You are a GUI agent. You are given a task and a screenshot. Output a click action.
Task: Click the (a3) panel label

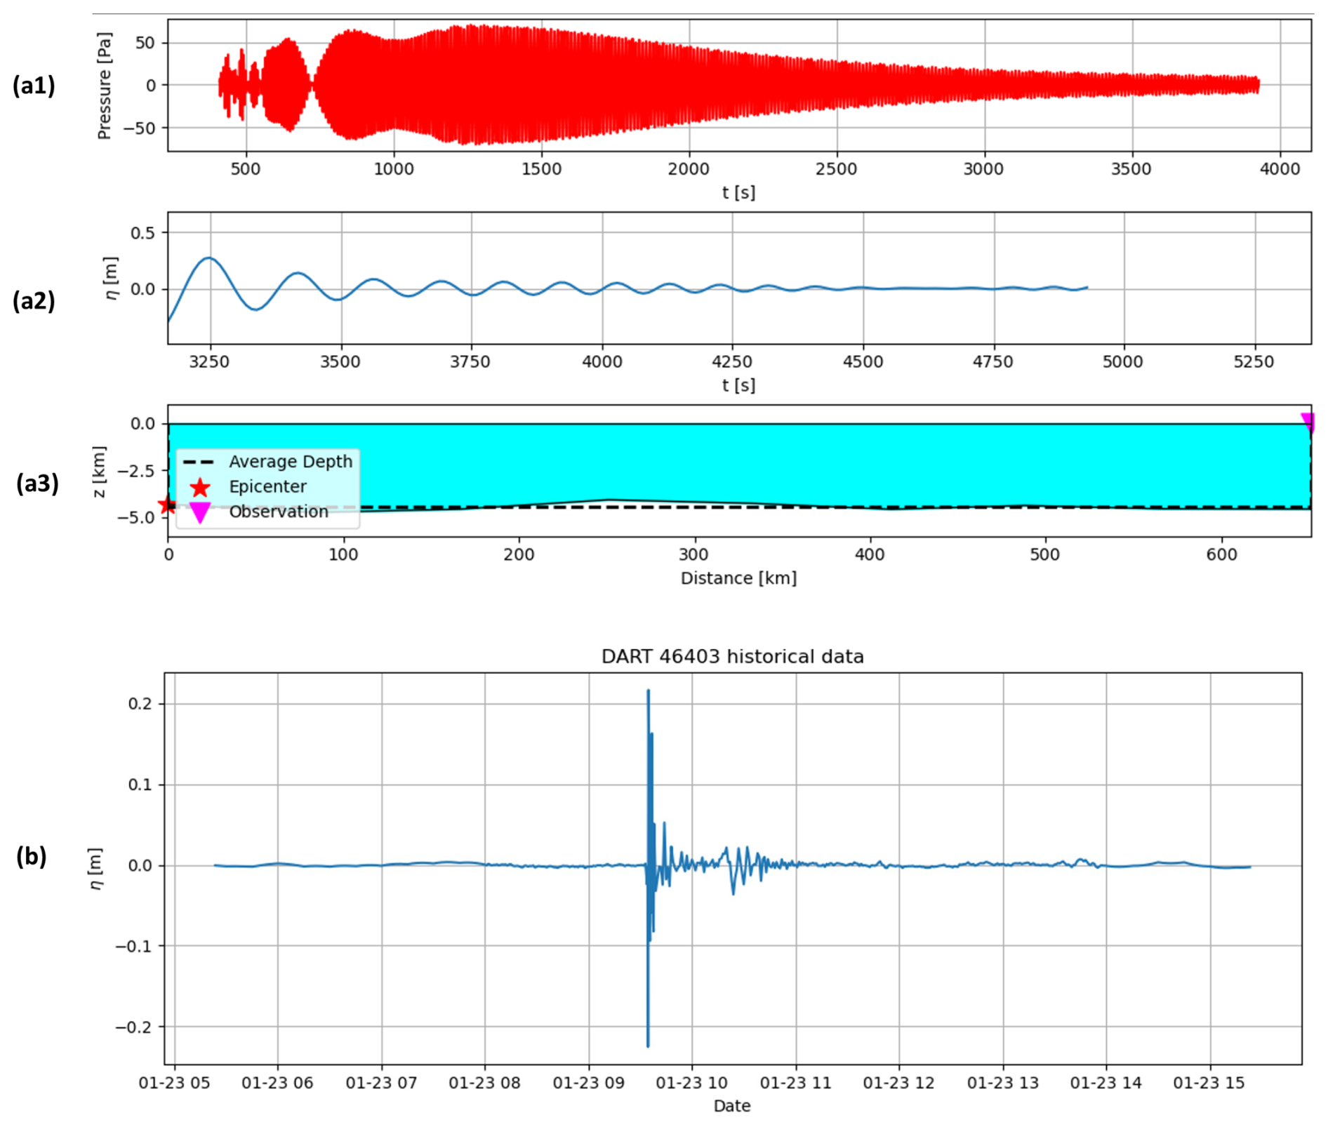37,484
